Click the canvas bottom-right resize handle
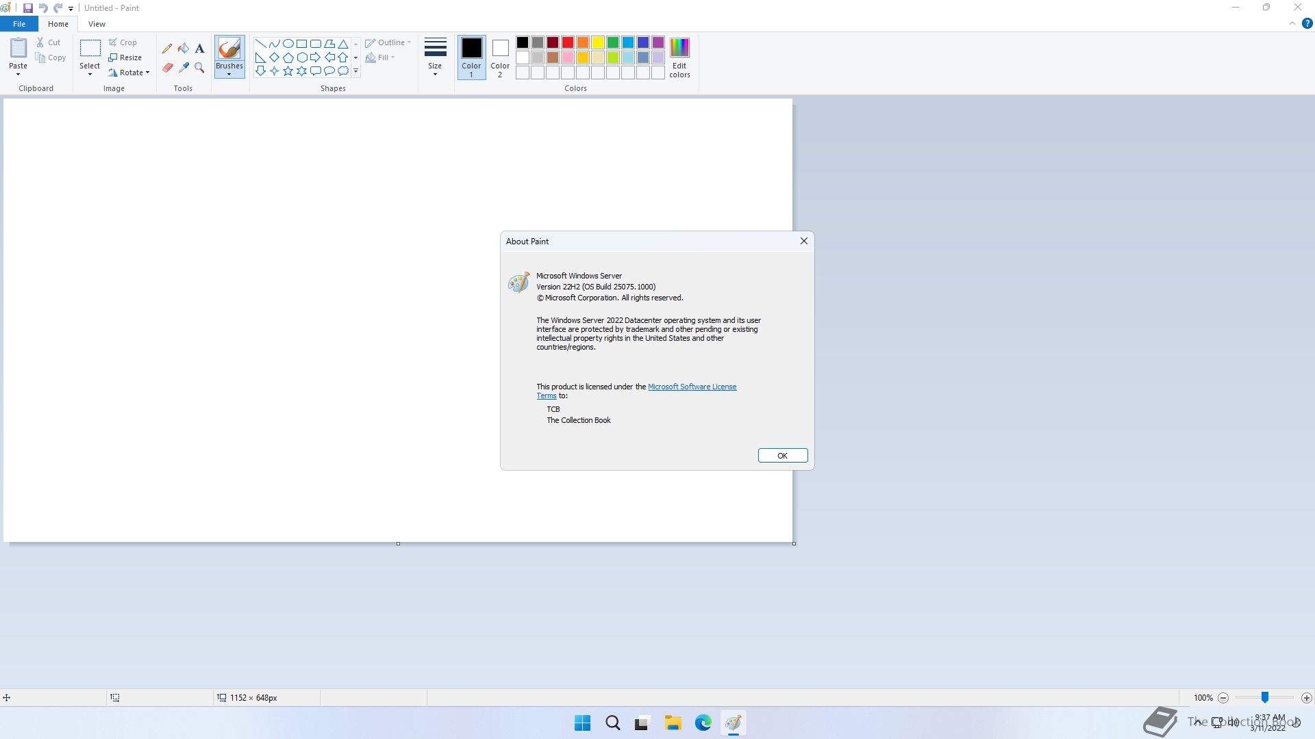Viewport: 1315px width, 739px height. coord(794,544)
